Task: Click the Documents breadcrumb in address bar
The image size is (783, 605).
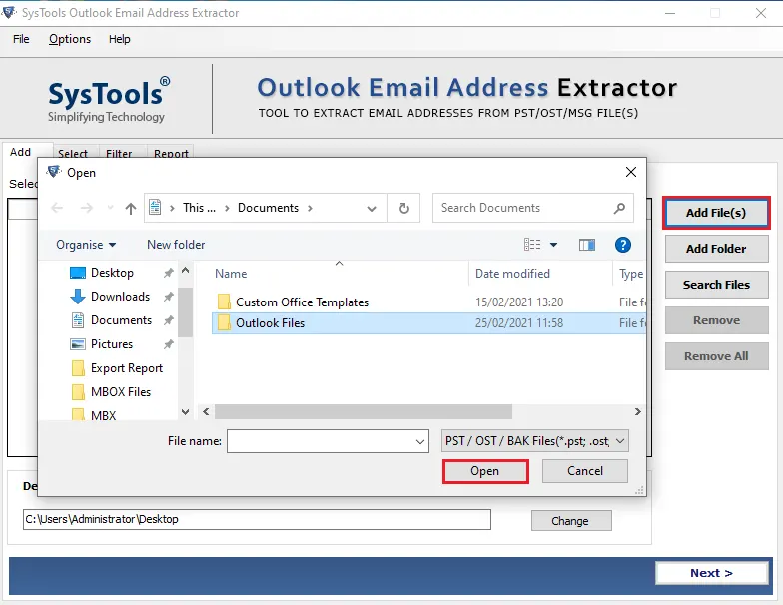Action: coord(268,208)
